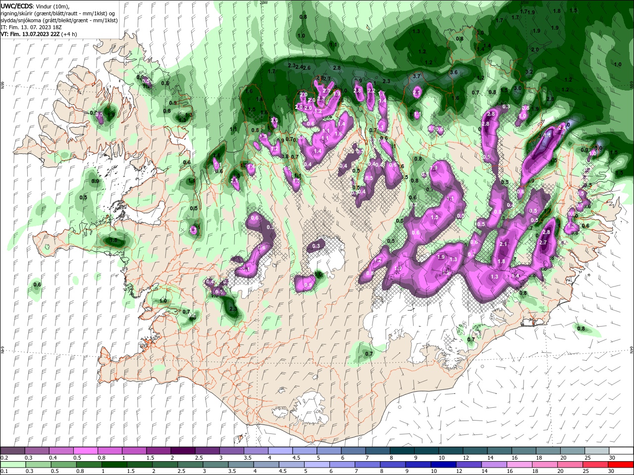The height and width of the screenshot is (475, 634).
Task: Pick the dark purple snow swatch labeled 2
Action: pyautogui.click(x=182, y=451)
